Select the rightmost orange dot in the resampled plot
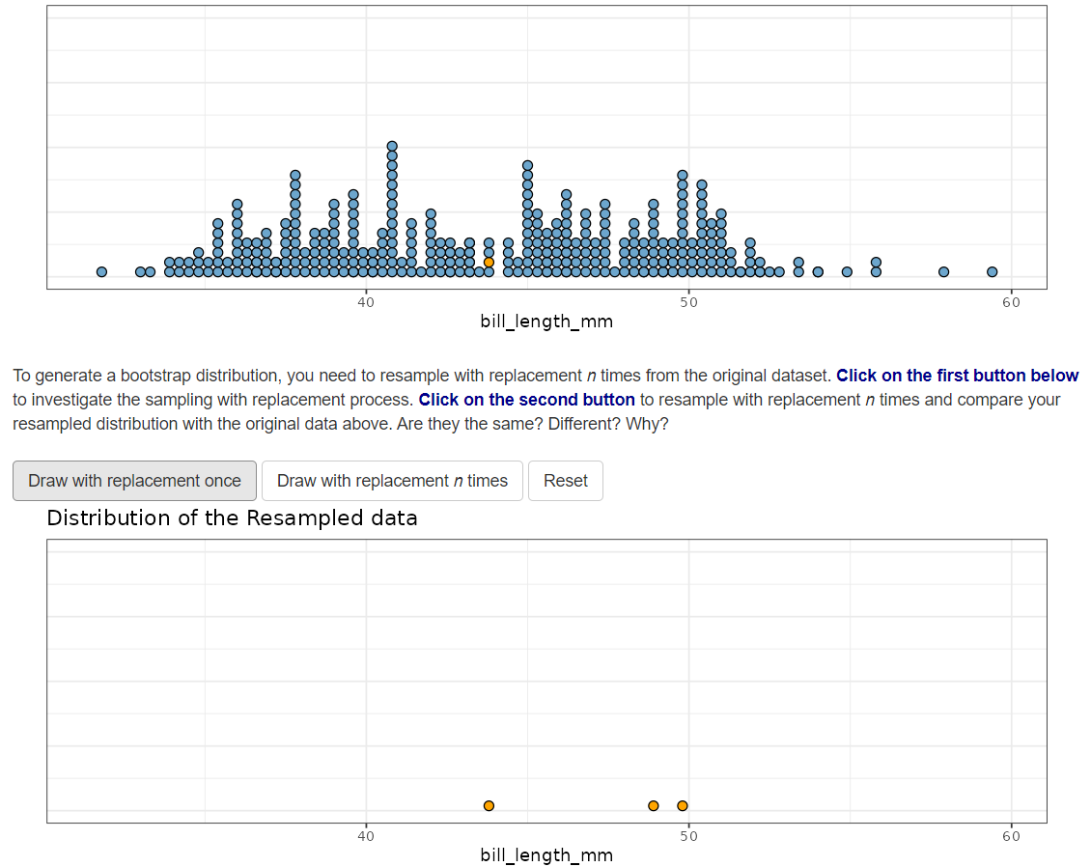 683,805
